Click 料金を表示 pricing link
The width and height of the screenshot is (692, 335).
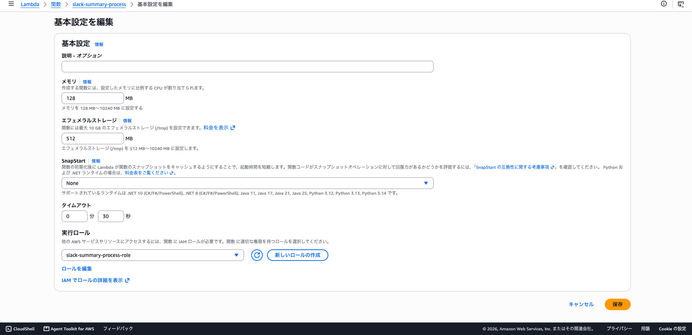(216, 128)
